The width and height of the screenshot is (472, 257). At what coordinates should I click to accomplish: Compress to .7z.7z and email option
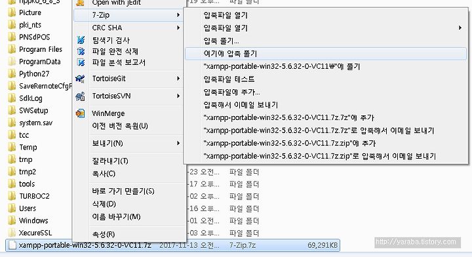point(326,130)
